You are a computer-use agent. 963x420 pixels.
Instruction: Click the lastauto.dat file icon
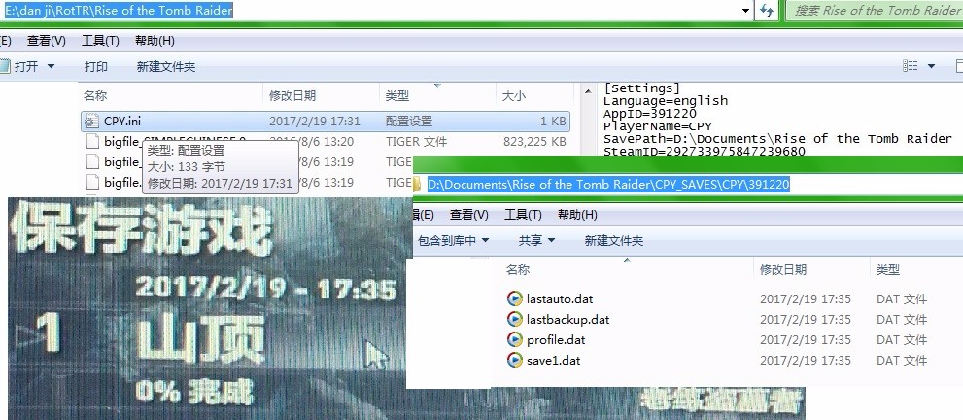coord(515,299)
